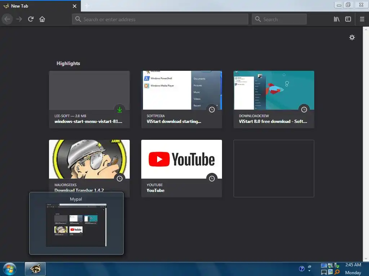This screenshot has height=276, width=369.
Task: Click the orange magnifier tray icon
Action: [337, 272]
